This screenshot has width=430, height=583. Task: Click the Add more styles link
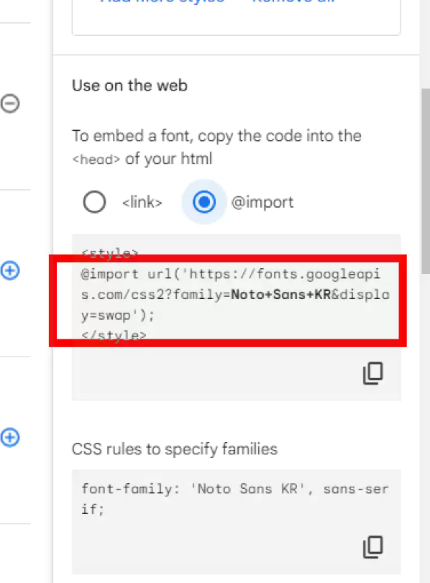[163, 1]
